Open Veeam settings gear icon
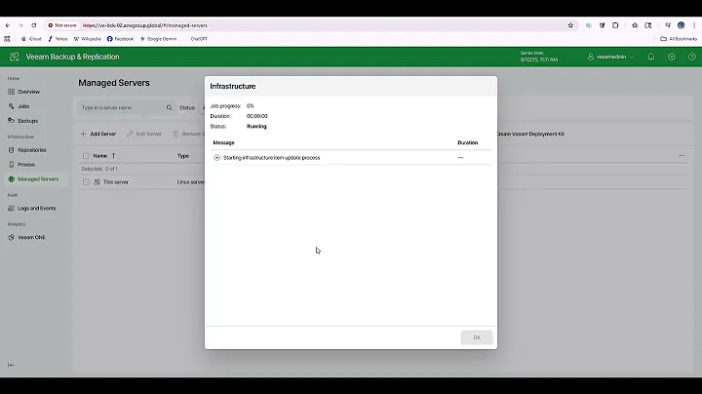 (671, 57)
